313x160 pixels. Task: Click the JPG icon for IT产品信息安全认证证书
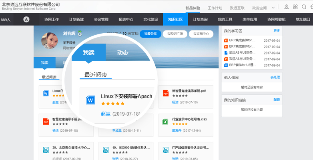[166, 150]
